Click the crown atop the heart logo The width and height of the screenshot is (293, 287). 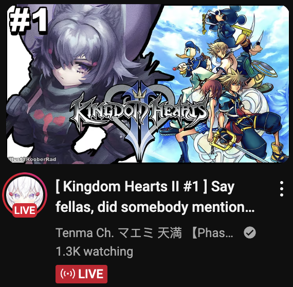click(139, 94)
